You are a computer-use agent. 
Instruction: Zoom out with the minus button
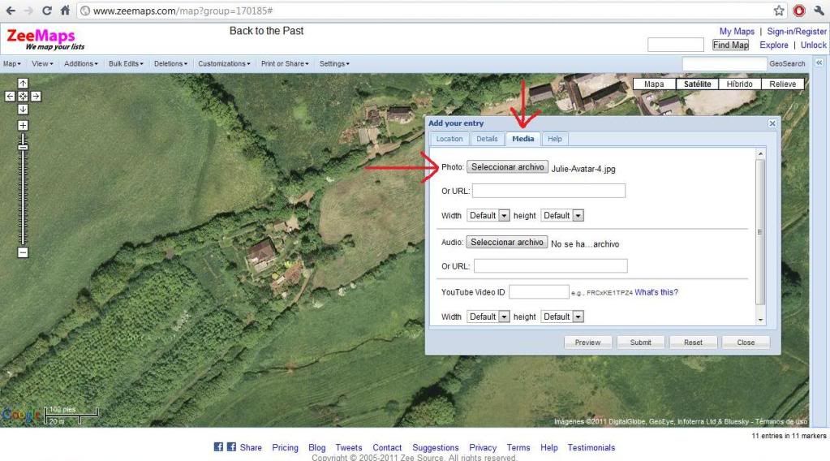click(x=23, y=252)
